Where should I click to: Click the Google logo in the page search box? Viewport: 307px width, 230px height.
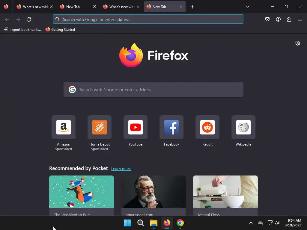(72, 90)
